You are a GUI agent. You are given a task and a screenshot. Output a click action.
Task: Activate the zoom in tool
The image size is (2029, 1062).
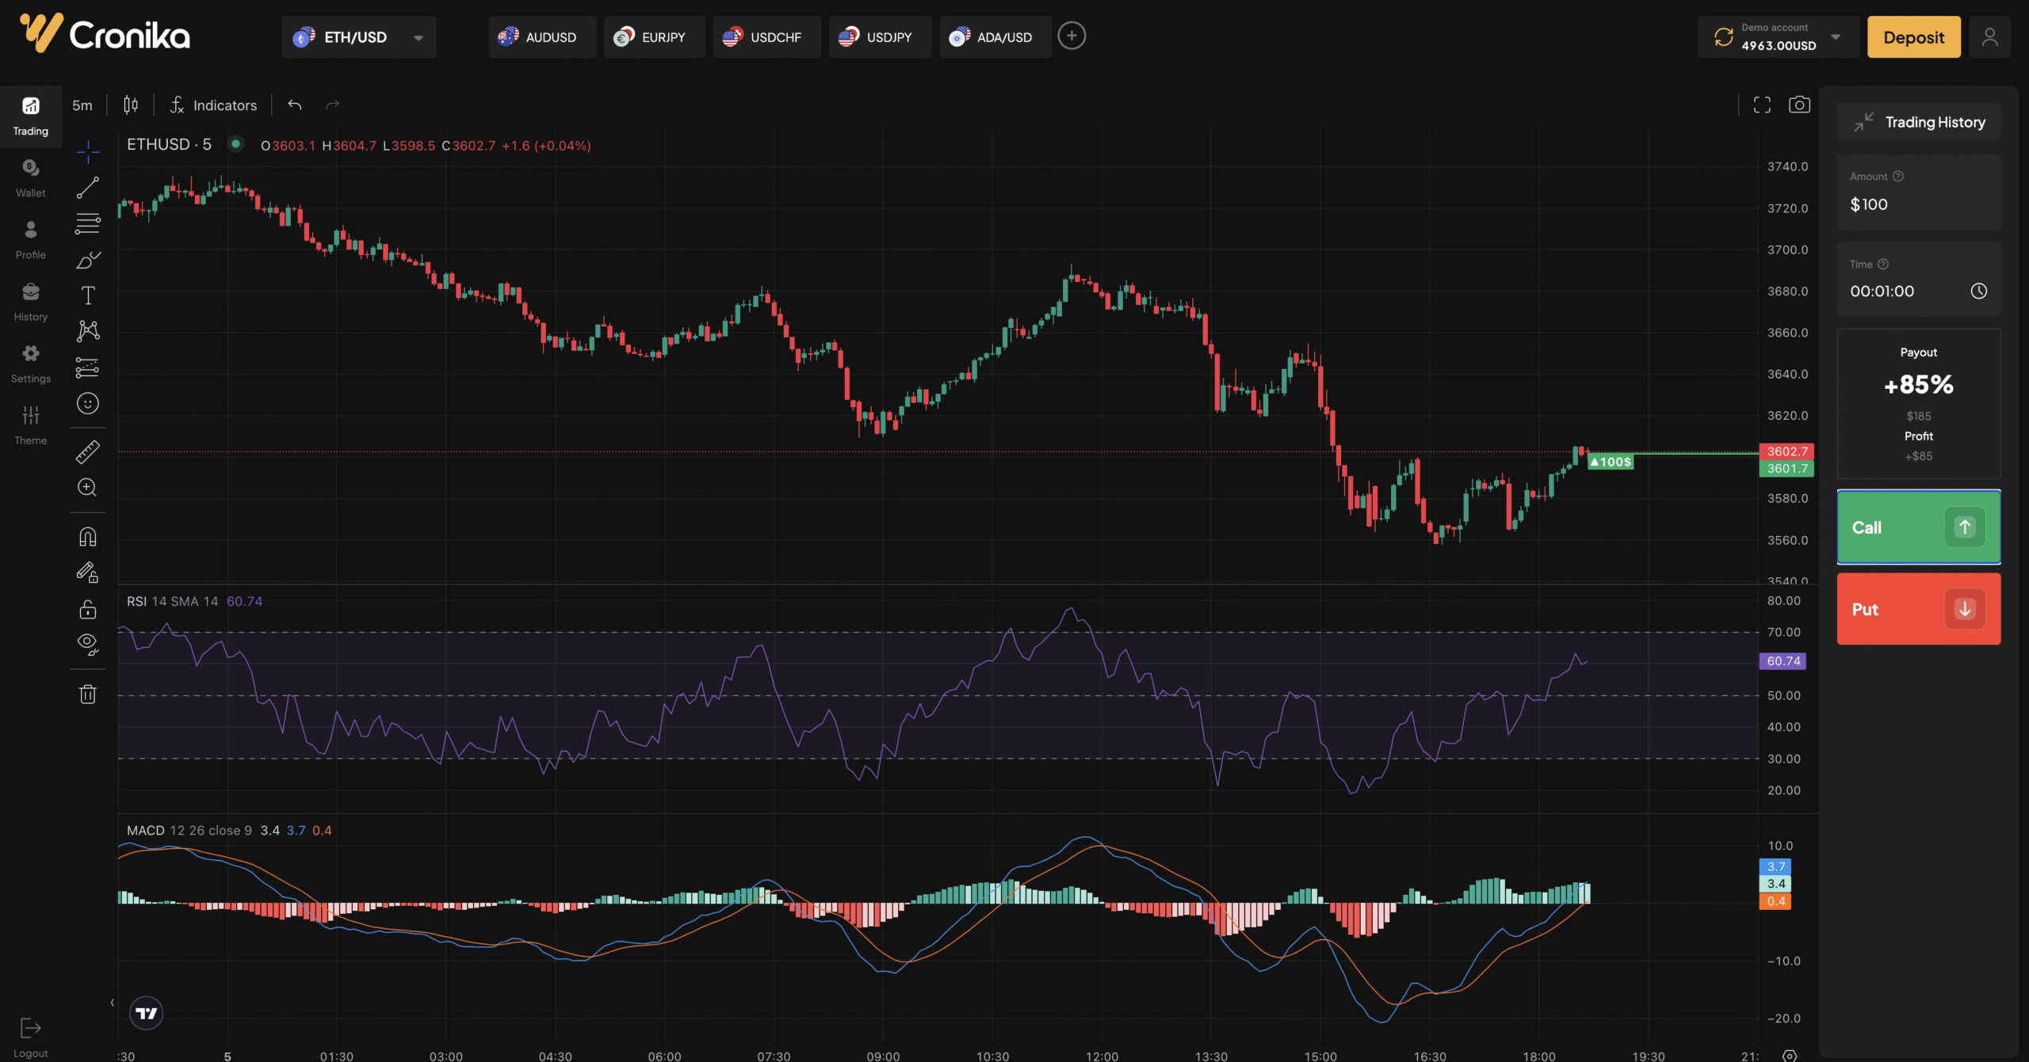tap(88, 488)
